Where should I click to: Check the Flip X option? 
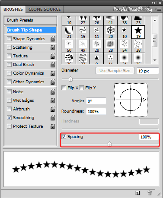(x=64, y=88)
